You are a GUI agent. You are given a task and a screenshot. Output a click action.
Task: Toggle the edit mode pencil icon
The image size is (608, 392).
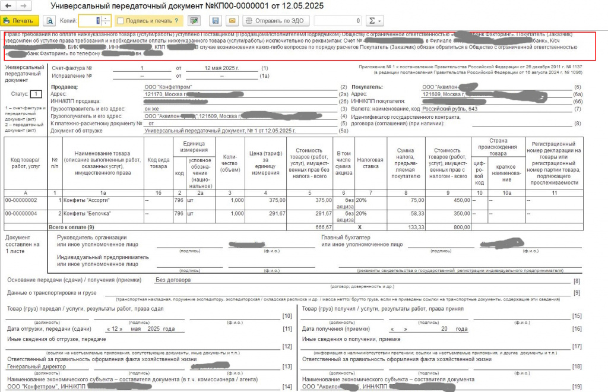pos(194,21)
